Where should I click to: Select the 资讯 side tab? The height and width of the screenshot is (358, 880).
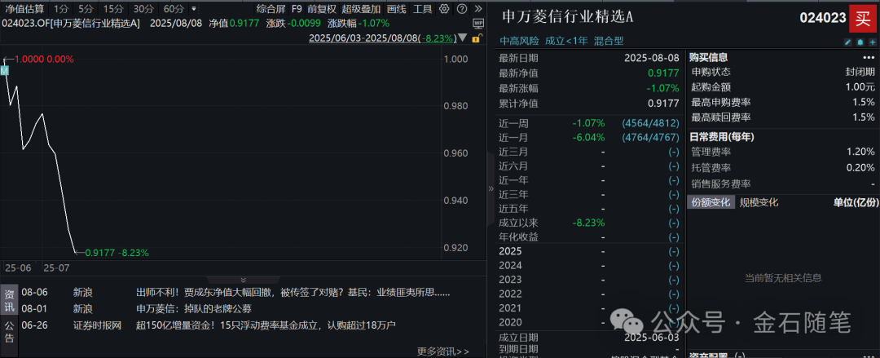click(10, 299)
